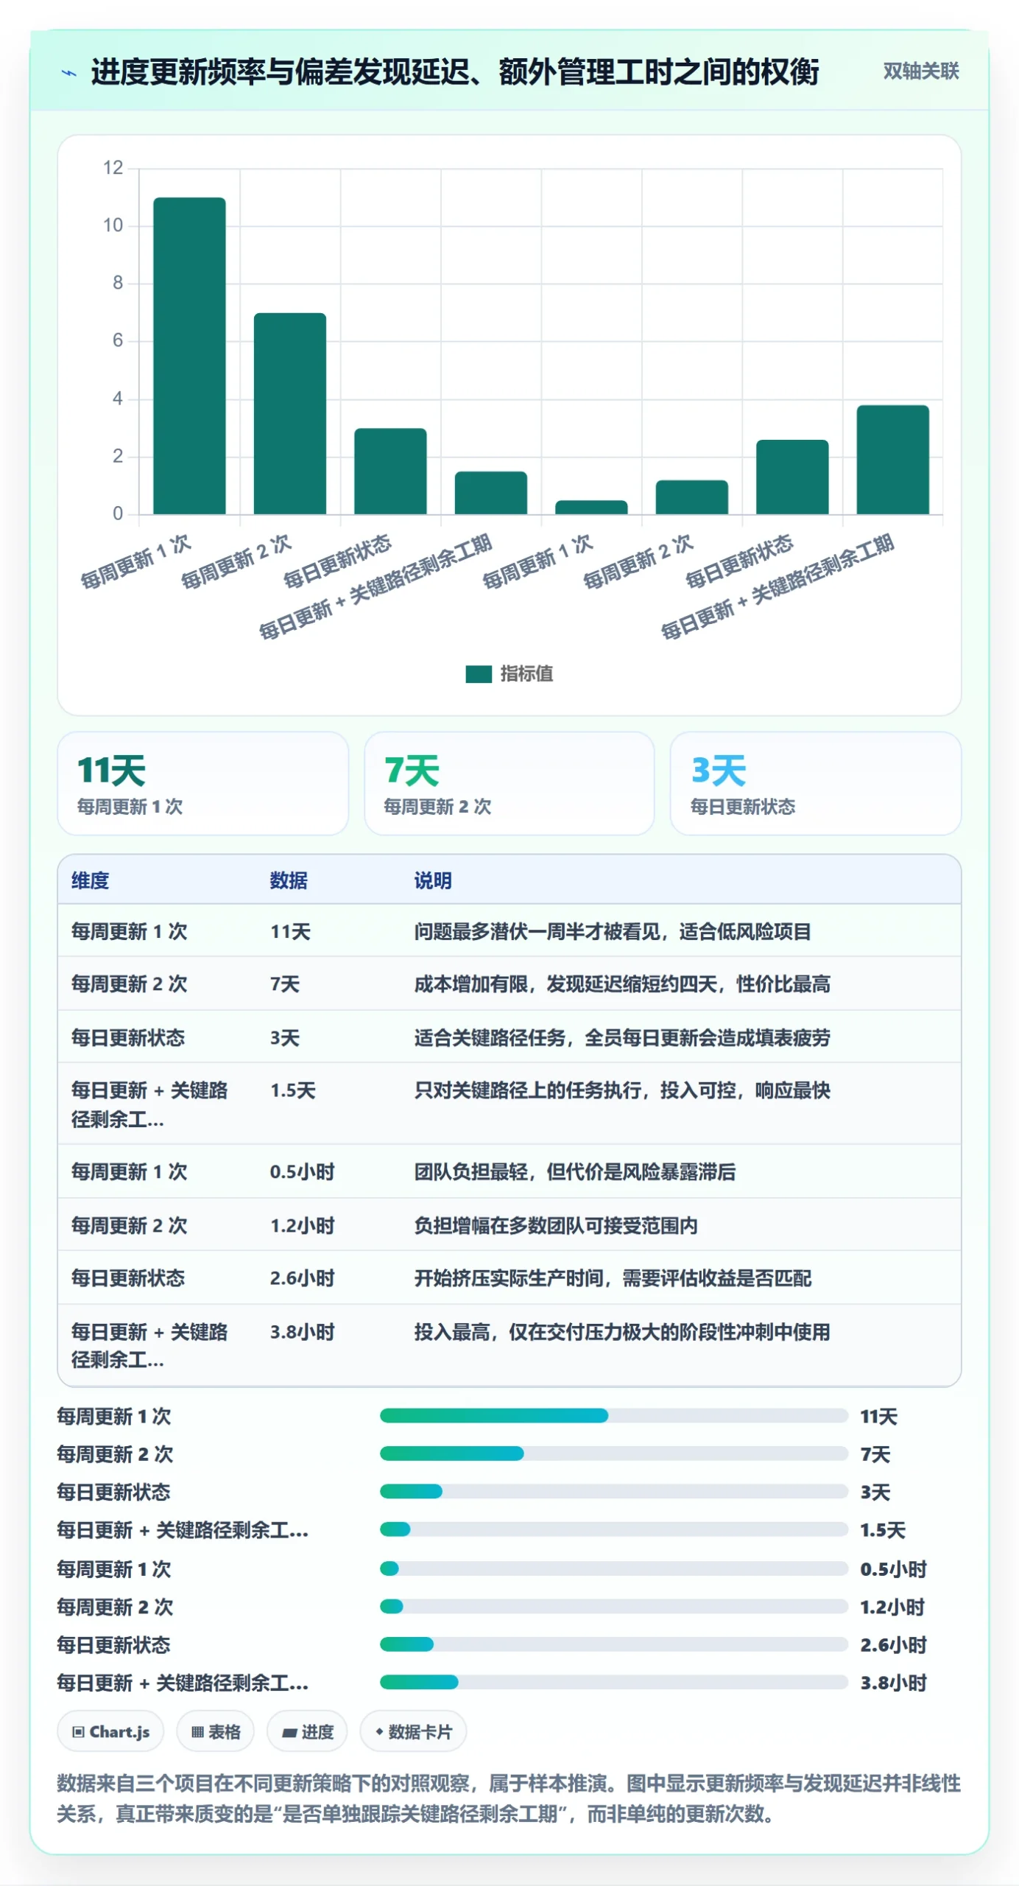Open the 7天 data card
The height and width of the screenshot is (1886, 1019).
coord(509,783)
